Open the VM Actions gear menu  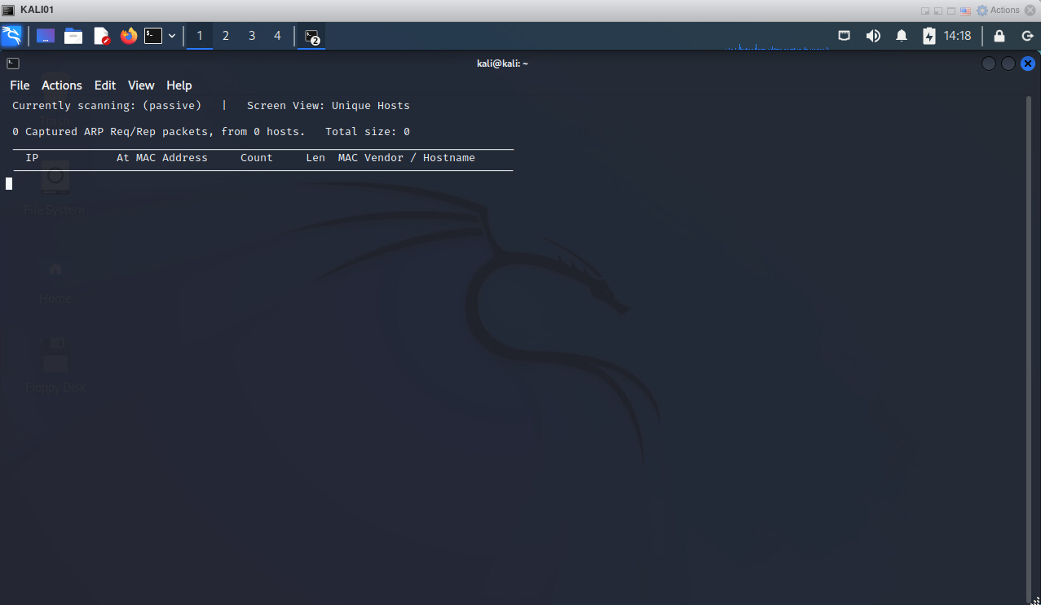pos(999,11)
